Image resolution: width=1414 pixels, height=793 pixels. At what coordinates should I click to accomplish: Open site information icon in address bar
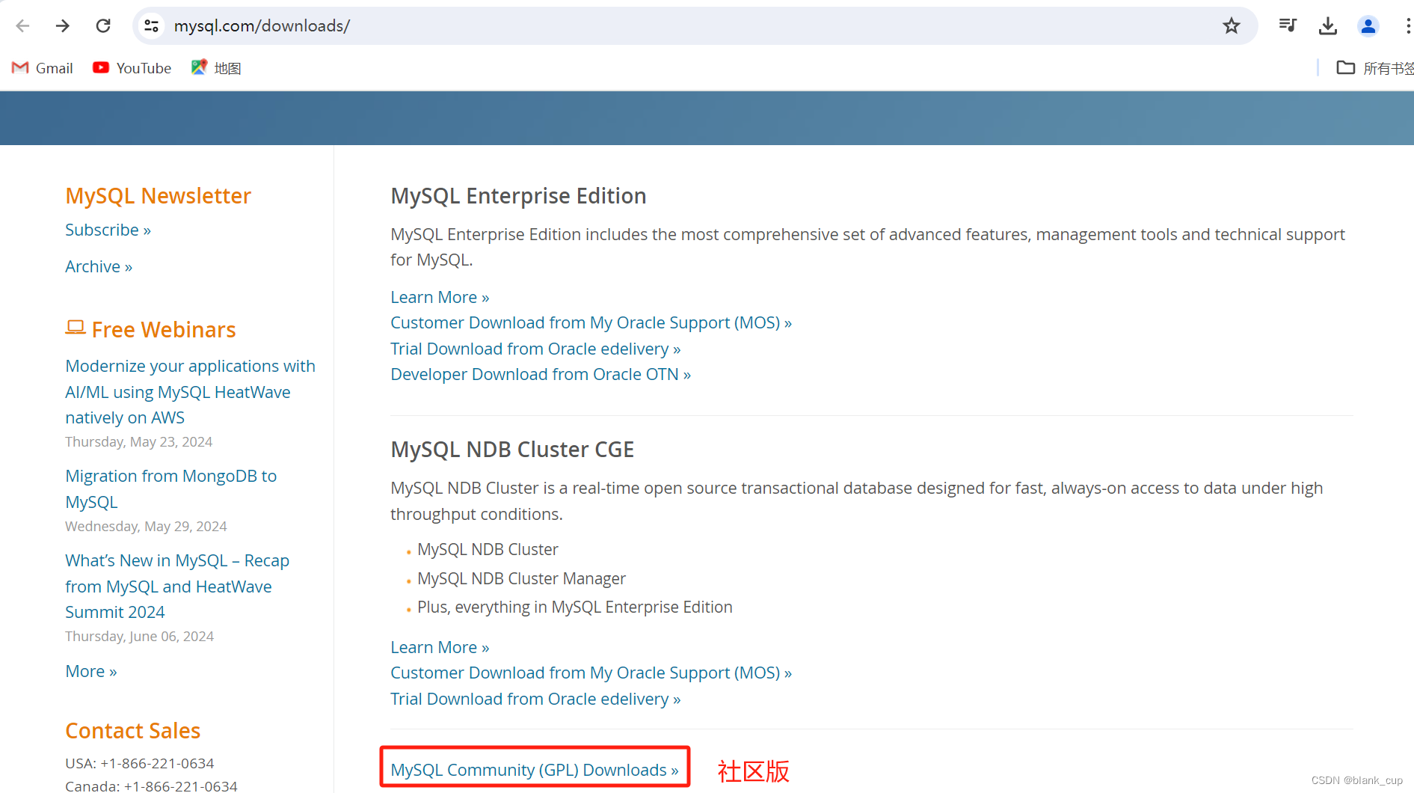[151, 26]
